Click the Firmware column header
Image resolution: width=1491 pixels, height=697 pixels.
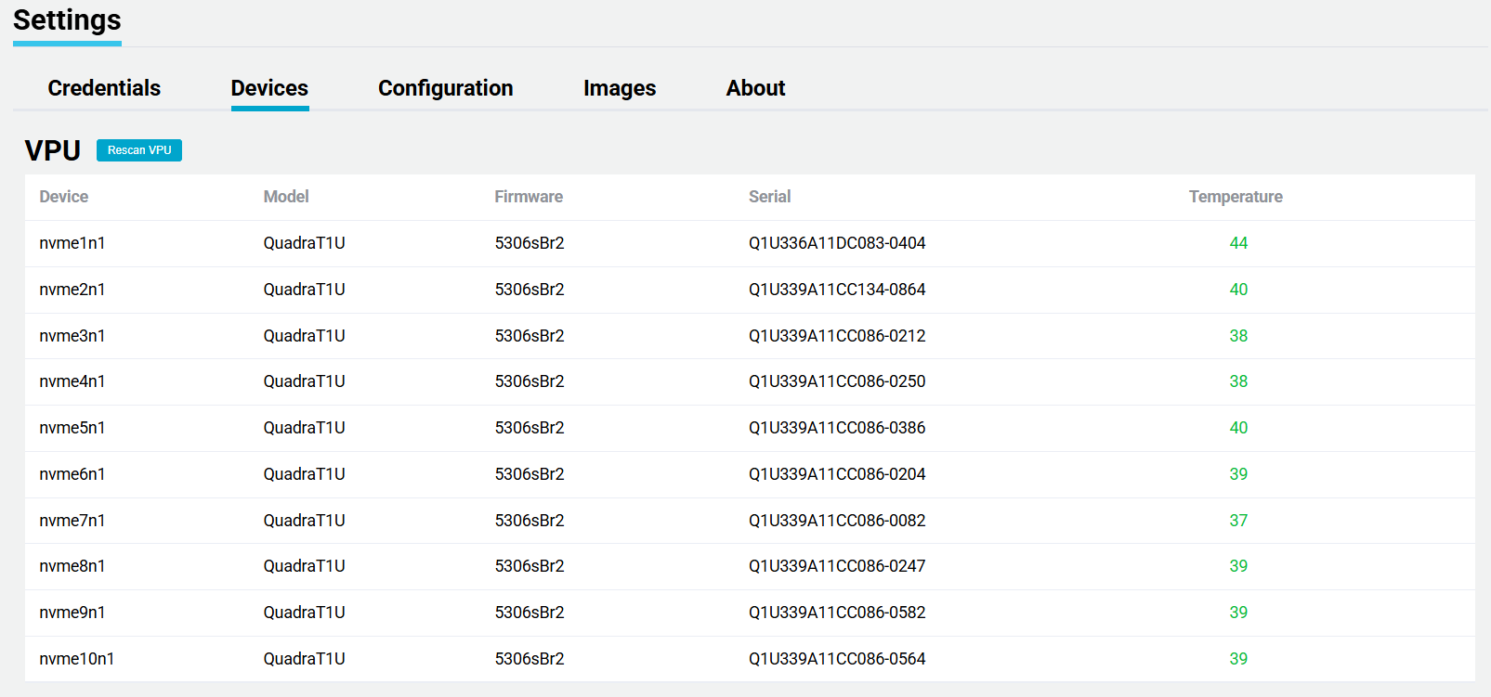point(529,197)
